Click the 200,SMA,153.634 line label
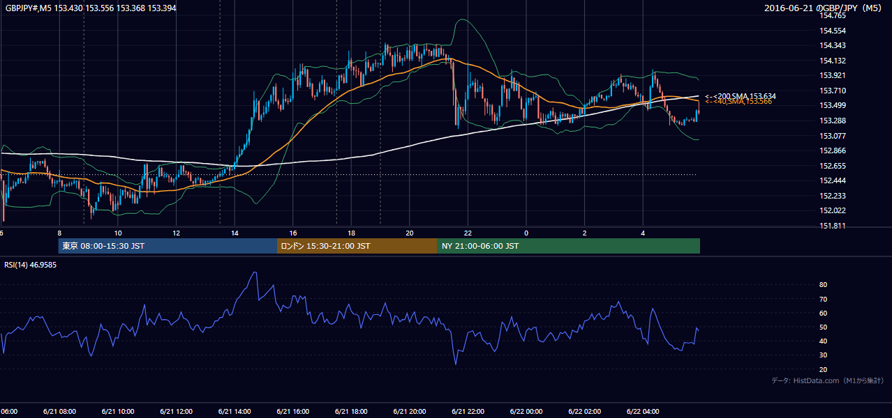Viewport: 892px width, 418px height. [x=741, y=96]
